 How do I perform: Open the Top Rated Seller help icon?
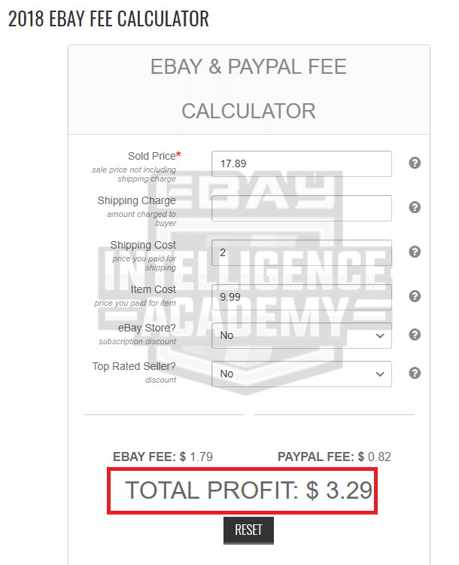point(415,373)
